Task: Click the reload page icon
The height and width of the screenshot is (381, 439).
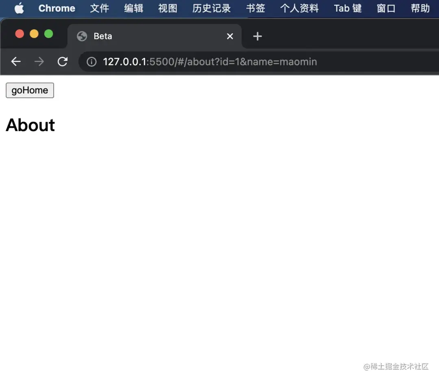Action: tap(62, 61)
